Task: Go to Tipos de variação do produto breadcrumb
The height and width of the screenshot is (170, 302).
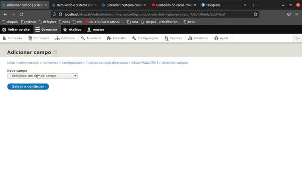Action: click(x=107, y=63)
